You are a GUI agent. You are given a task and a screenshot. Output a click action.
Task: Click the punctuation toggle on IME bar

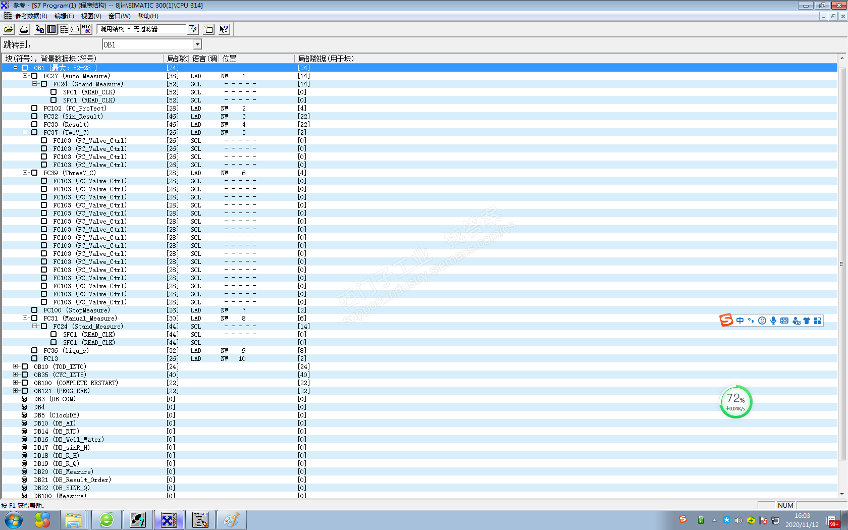(751, 321)
